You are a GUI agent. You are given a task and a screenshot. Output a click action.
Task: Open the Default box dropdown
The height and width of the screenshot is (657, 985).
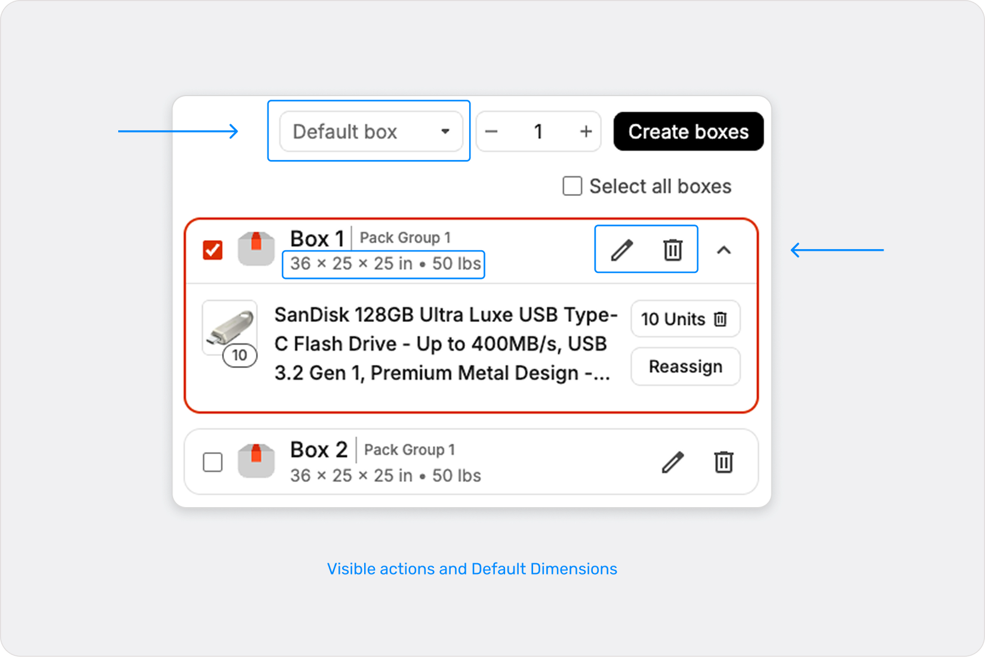tap(371, 131)
